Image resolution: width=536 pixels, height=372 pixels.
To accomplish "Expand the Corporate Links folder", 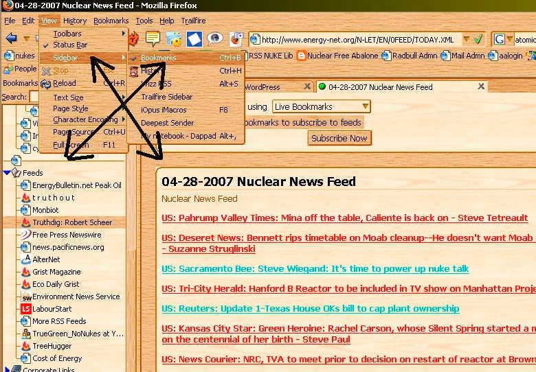I will click(x=6, y=369).
